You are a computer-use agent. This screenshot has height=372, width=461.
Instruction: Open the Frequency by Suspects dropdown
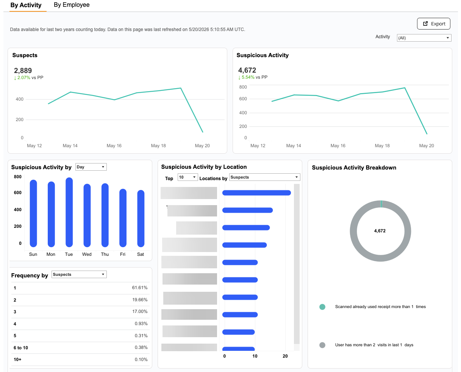point(79,274)
